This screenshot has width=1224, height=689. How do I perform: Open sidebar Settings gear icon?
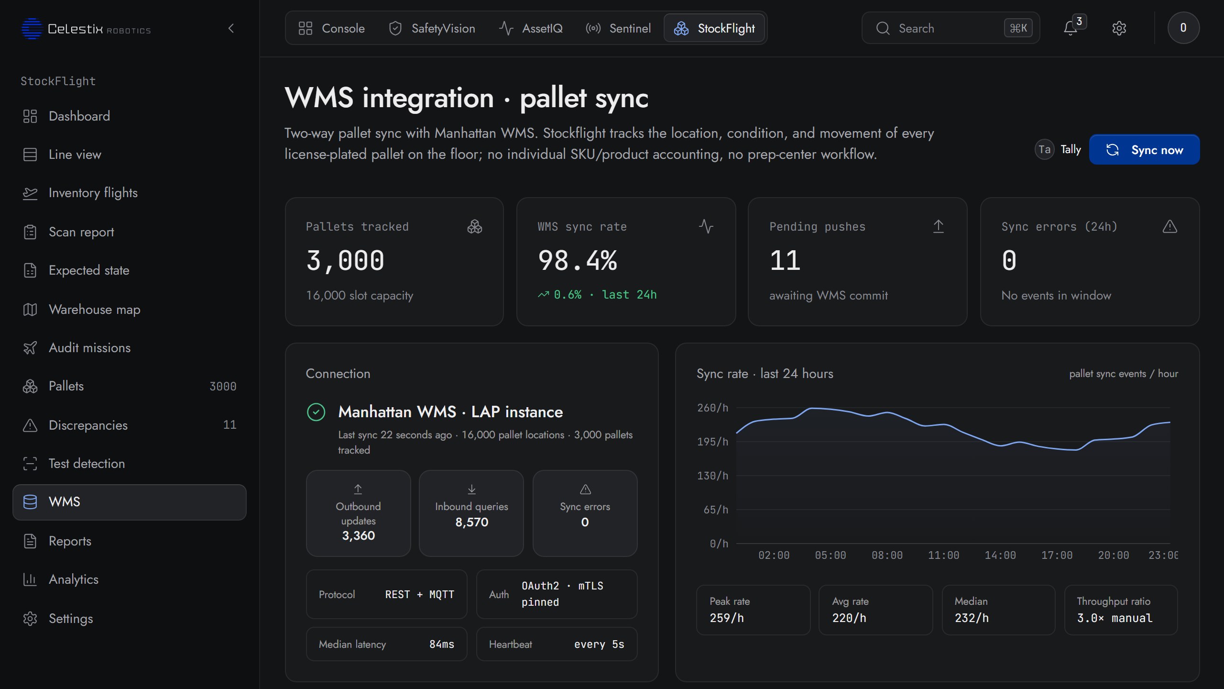click(x=30, y=619)
